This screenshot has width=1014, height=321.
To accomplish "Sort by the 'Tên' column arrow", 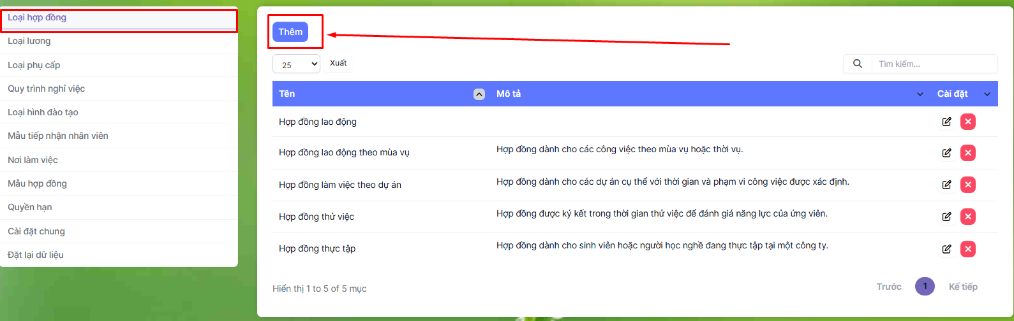I will [479, 94].
